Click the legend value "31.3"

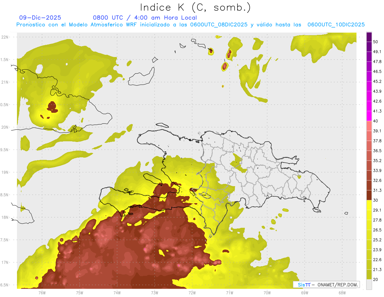(x=377, y=190)
